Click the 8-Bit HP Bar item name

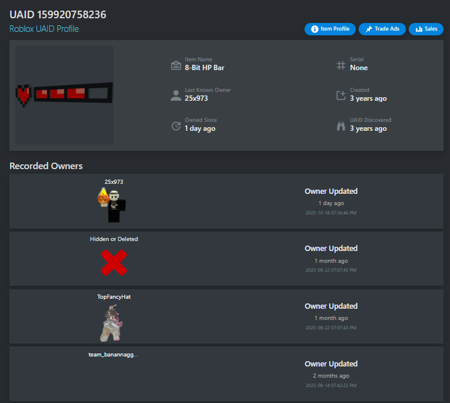pos(204,68)
